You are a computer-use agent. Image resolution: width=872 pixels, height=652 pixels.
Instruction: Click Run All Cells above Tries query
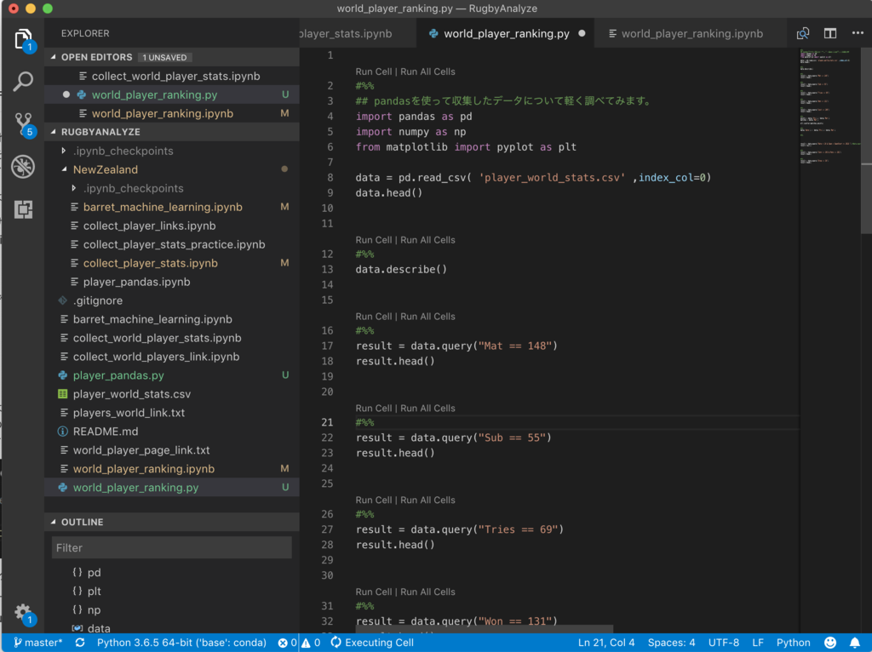(x=427, y=500)
